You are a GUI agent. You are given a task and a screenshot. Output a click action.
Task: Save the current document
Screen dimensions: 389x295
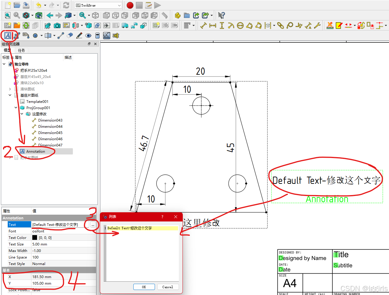click(26, 5)
